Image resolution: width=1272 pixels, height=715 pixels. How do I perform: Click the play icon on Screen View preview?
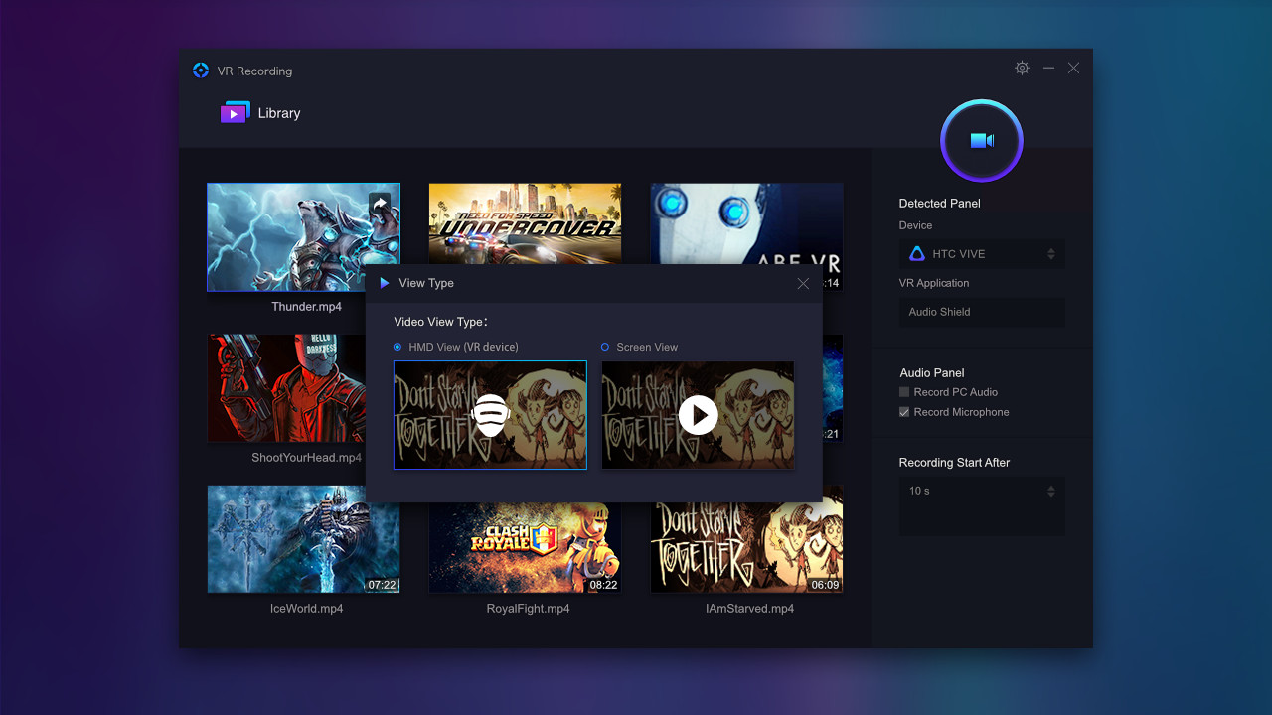pyautogui.click(x=699, y=415)
